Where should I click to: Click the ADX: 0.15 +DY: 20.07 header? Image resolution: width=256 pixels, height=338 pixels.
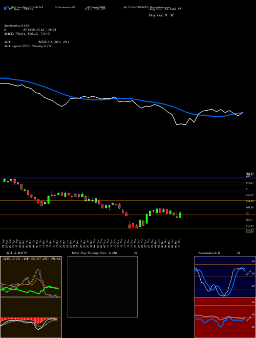[x=31, y=259]
